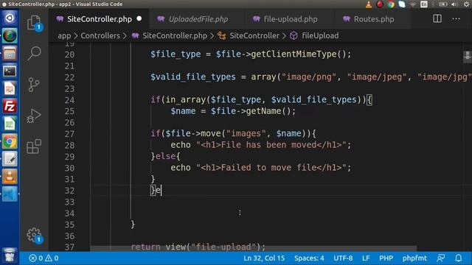
Task: Open LibreOffice Calc from the dock
Action: [x=10, y=124]
